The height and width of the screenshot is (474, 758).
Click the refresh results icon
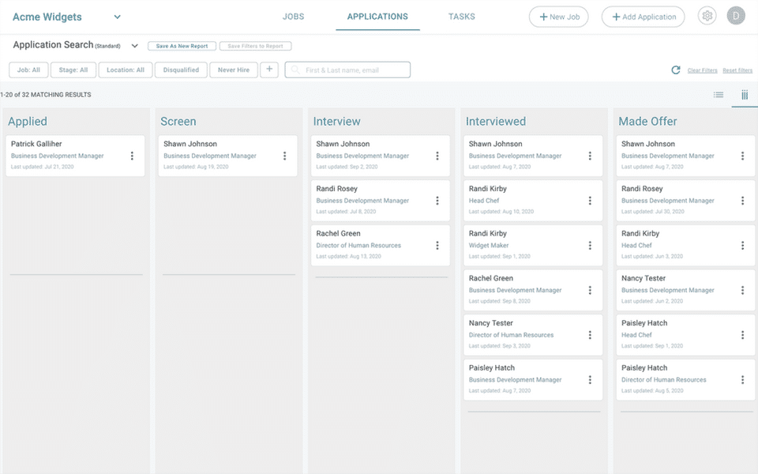[x=675, y=70]
